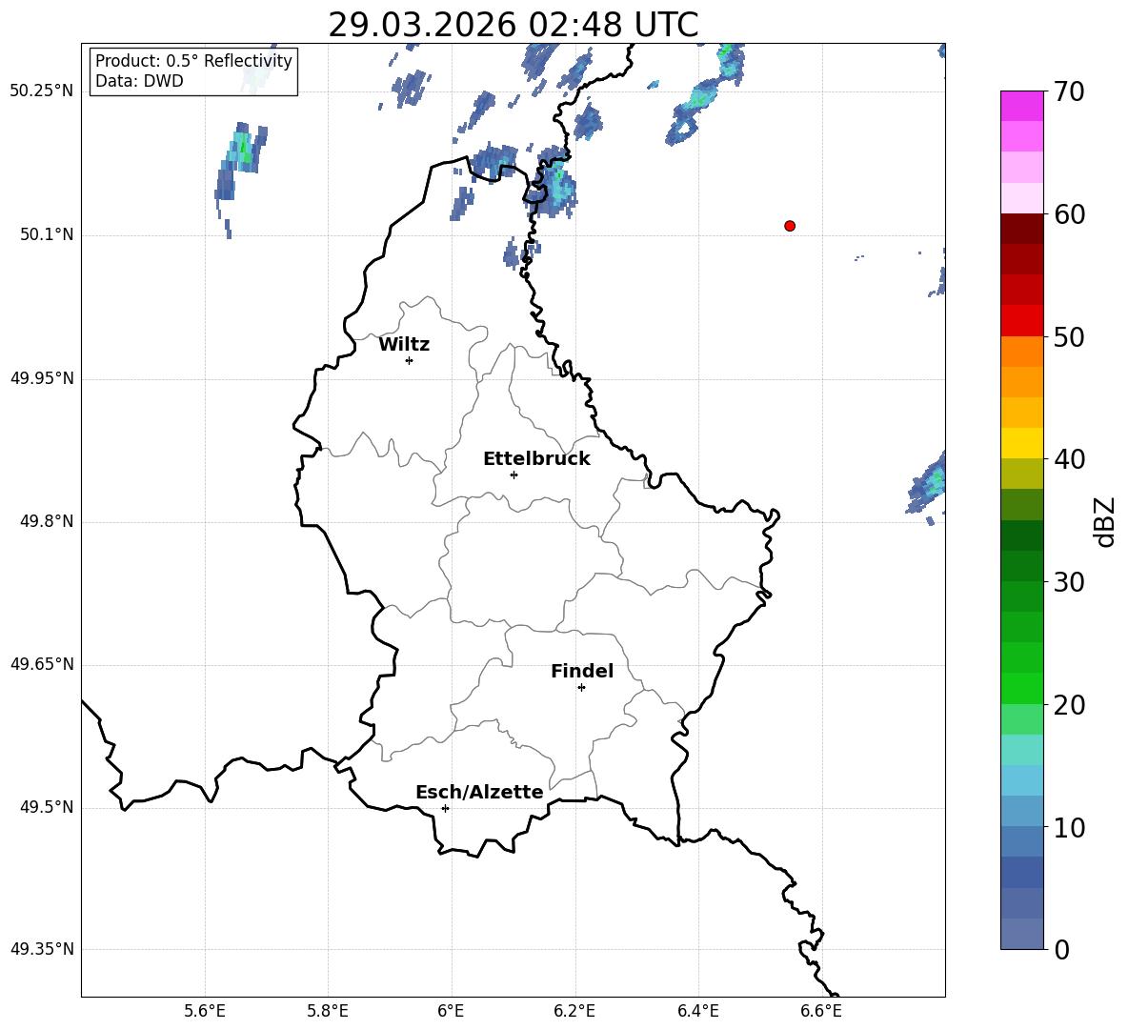Viewport: 1128px width, 1030px height.
Task: Click the 49.95°N latitude label
Action: [x=42, y=378]
